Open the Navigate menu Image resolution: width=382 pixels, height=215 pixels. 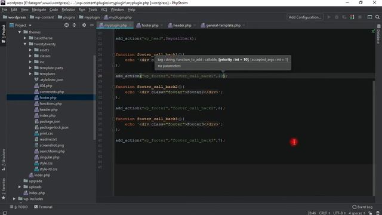39,10
